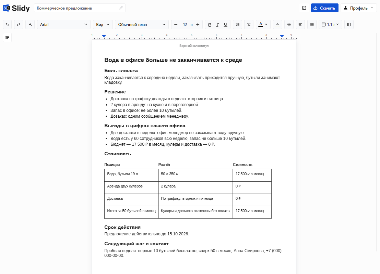Open the Вид menu
Image resolution: width=380 pixels, height=274 pixels.
click(x=103, y=24)
